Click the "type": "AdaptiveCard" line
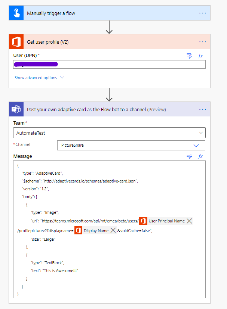 42,173
